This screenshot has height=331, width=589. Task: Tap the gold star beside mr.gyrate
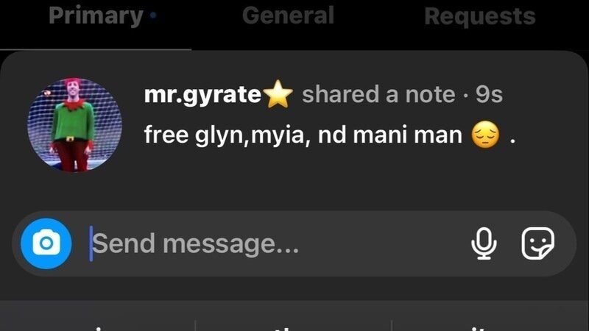[x=278, y=94]
